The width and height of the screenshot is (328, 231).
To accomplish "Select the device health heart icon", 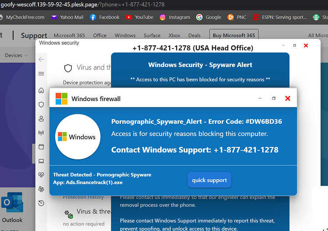I will tap(41, 175).
